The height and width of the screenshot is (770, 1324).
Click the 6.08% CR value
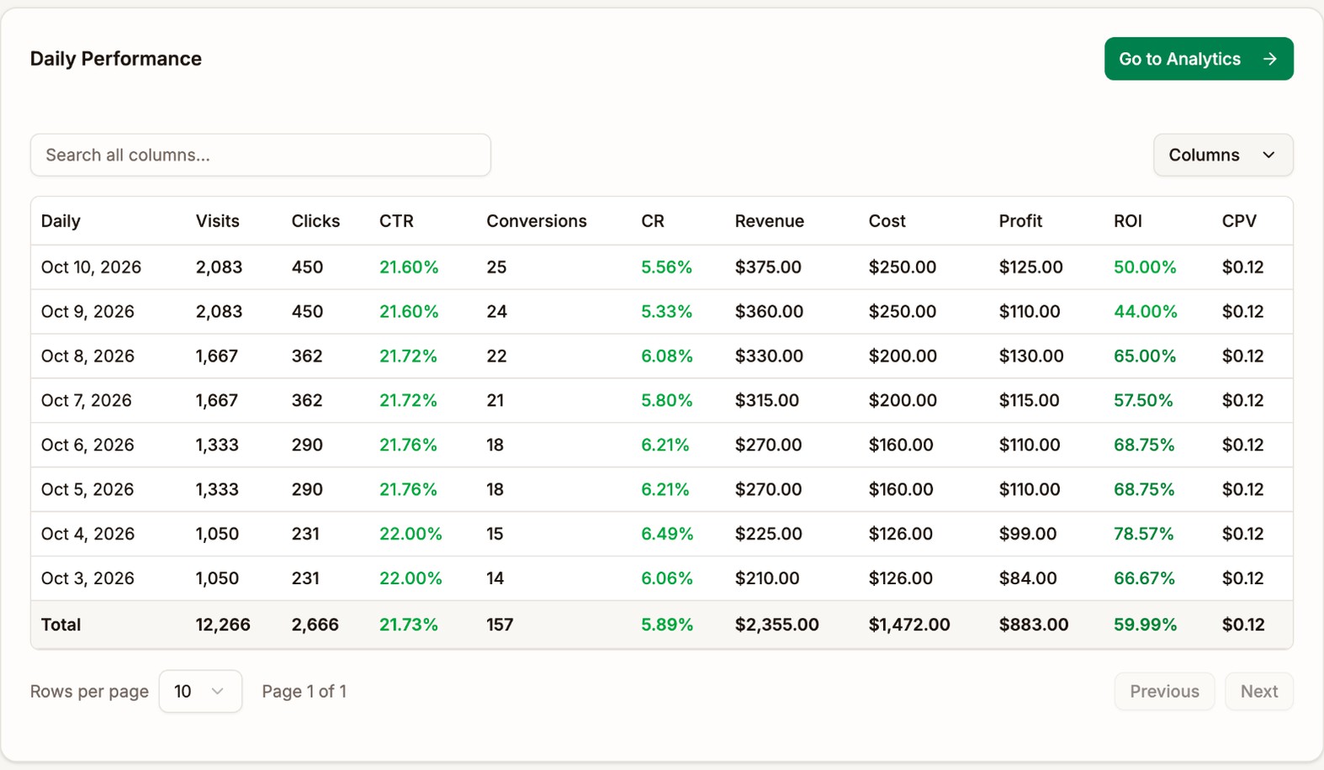(667, 356)
